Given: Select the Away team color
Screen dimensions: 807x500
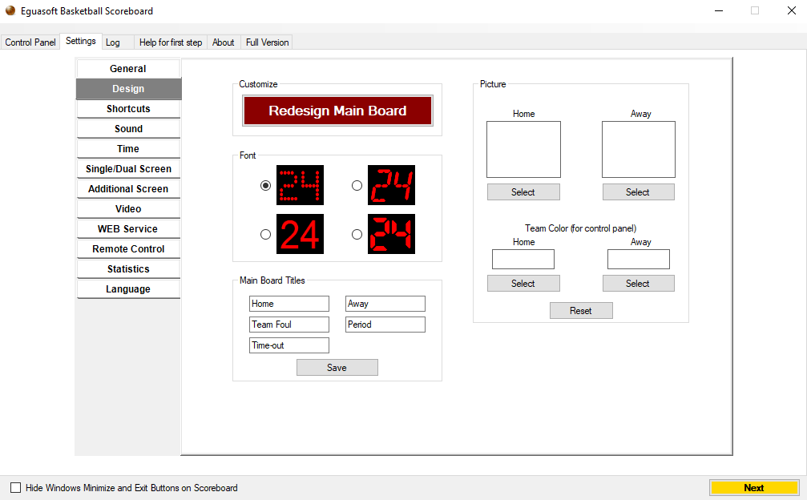Looking at the screenshot, I should click(x=638, y=284).
